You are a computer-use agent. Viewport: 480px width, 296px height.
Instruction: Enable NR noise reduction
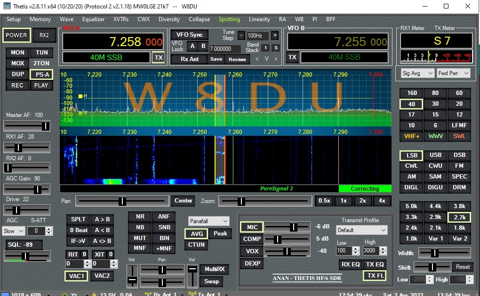tap(140, 217)
